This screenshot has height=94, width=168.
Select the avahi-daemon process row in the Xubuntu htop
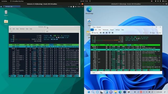pyautogui.click(x=44, y=65)
